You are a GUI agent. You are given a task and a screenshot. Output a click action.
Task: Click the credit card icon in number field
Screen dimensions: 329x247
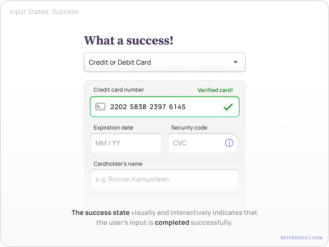[100, 107]
